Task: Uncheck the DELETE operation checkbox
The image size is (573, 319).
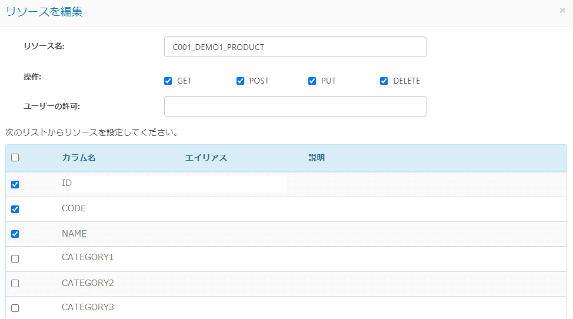Action: tap(384, 81)
